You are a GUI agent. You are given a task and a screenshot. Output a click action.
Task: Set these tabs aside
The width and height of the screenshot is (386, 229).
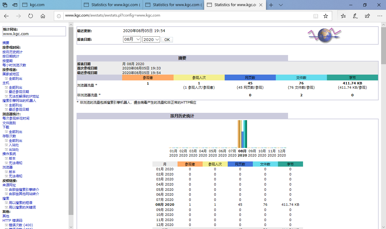(x=15, y=5)
